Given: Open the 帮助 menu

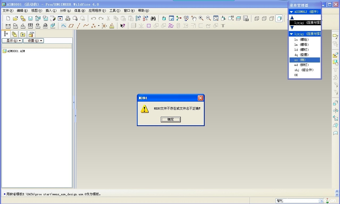Looking at the screenshot, I should pyautogui.click(x=143, y=11).
